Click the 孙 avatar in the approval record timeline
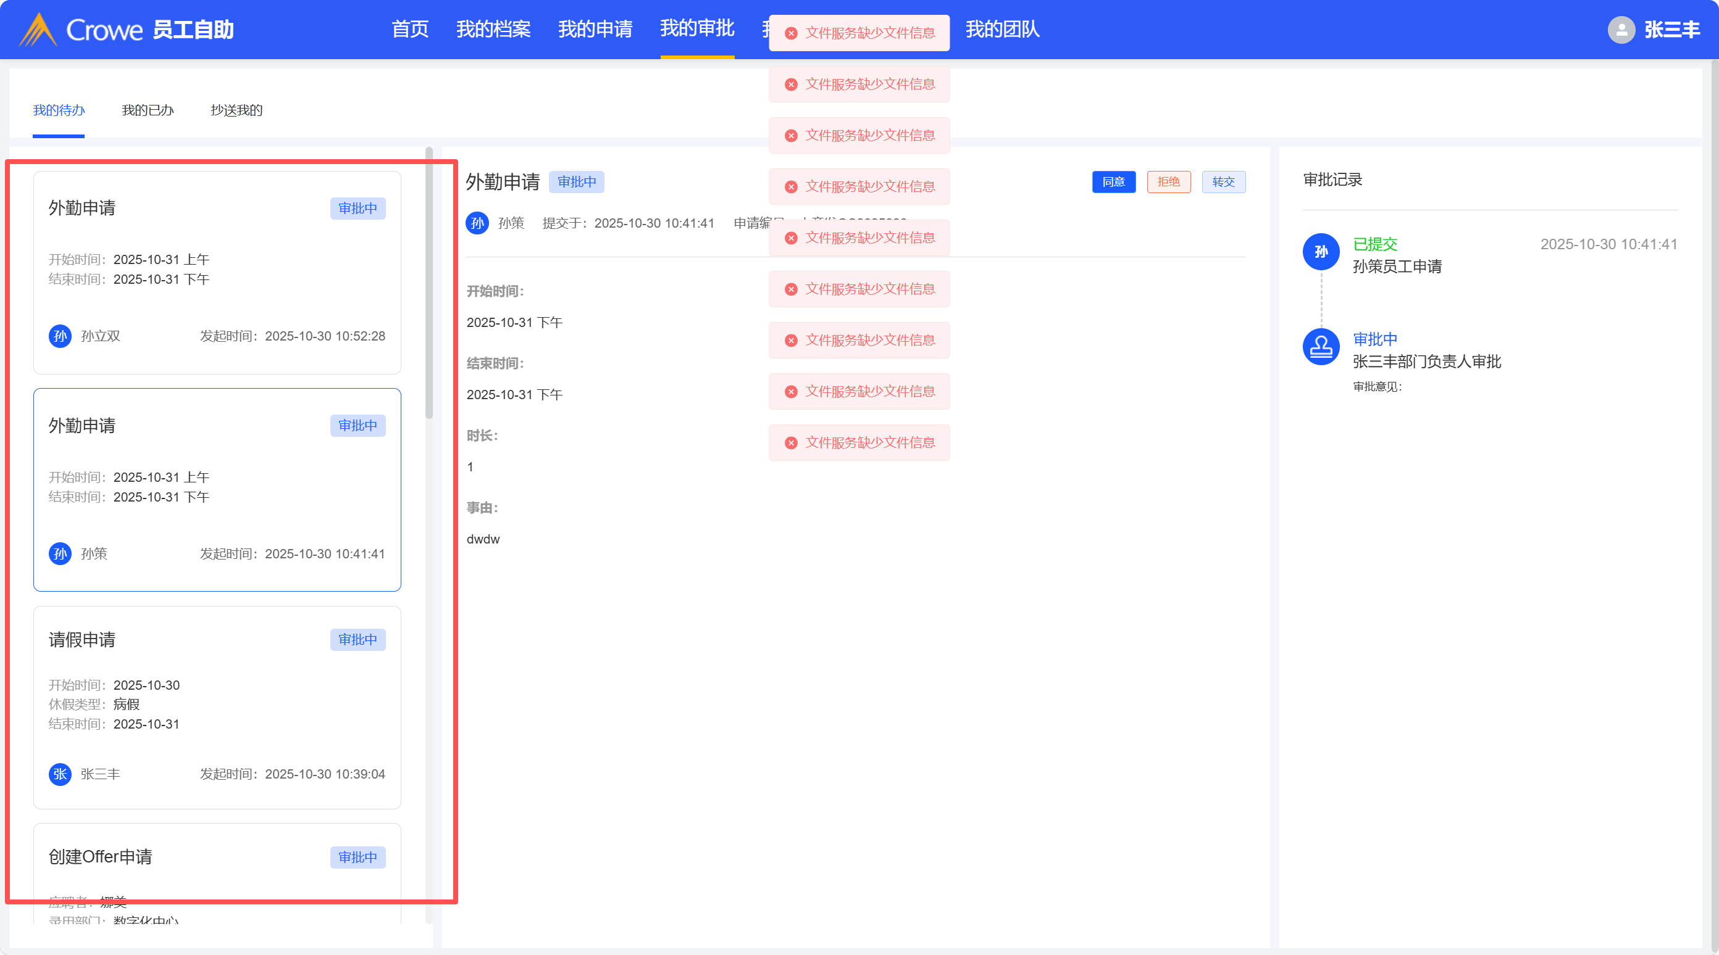 (1321, 252)
